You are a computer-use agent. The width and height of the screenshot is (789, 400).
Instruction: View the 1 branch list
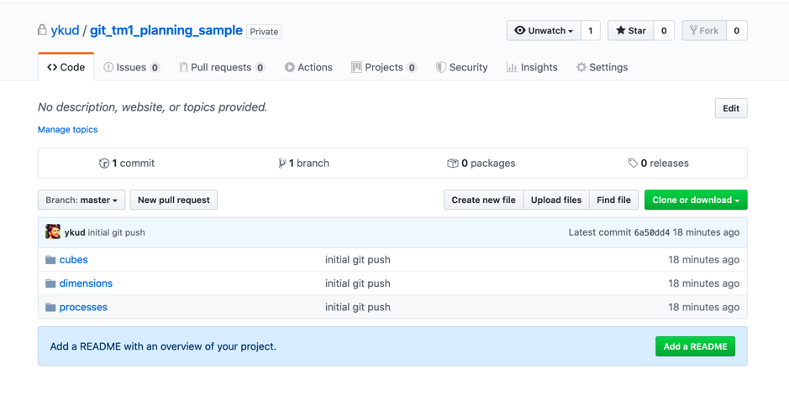coord(303,164)
